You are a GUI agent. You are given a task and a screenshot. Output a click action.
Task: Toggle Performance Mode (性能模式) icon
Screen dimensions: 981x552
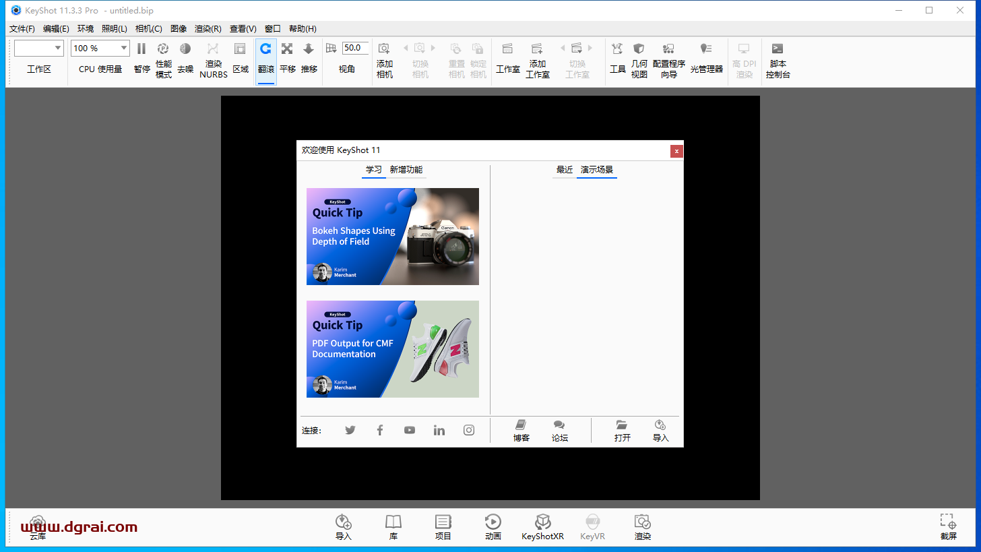click(x=163, y=49)
